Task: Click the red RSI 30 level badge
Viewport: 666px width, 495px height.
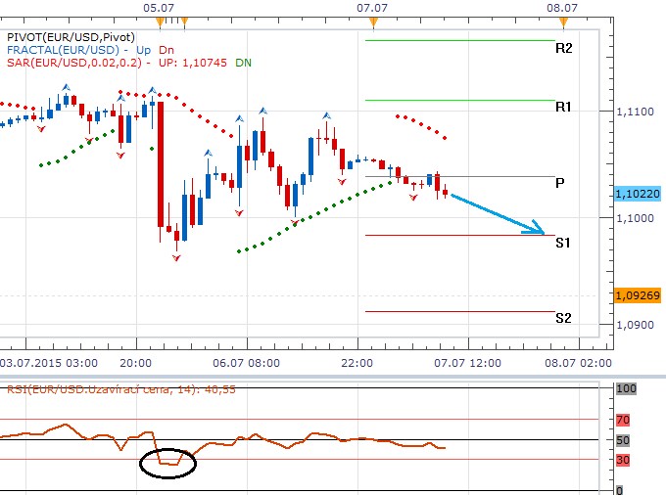Action: [625, 460]
